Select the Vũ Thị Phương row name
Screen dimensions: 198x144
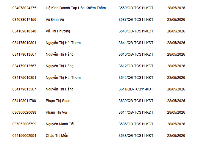(58, 31)
